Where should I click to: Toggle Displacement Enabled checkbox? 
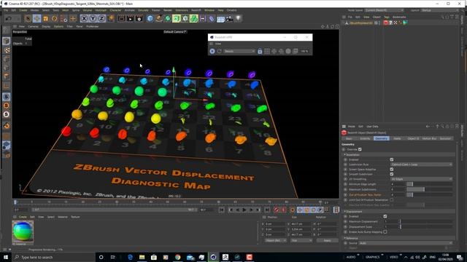click(x=385, y=216)
